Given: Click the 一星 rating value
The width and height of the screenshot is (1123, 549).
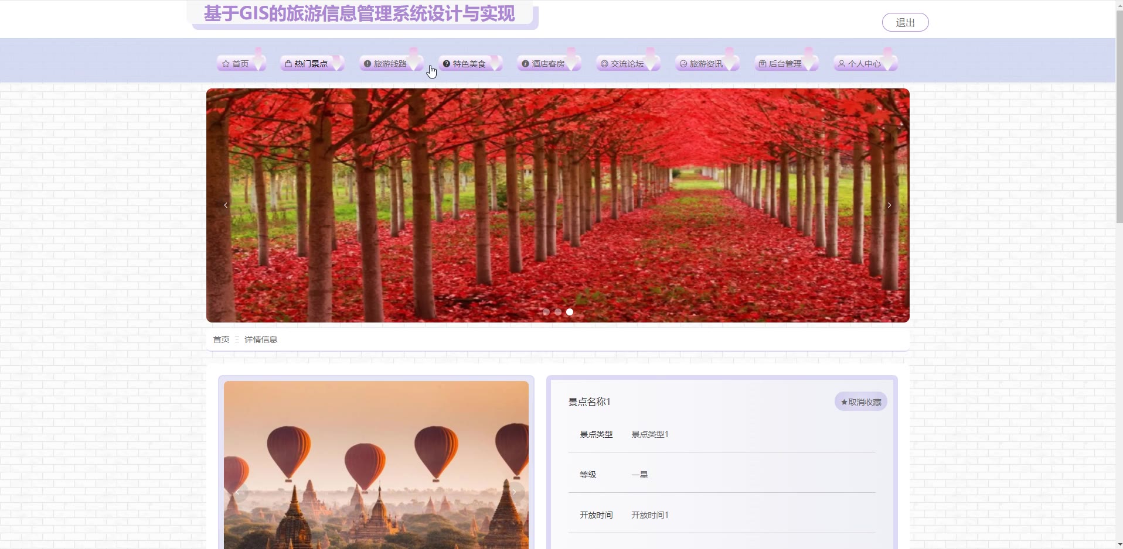Looking at the screenshot, I should click(639, 475).
